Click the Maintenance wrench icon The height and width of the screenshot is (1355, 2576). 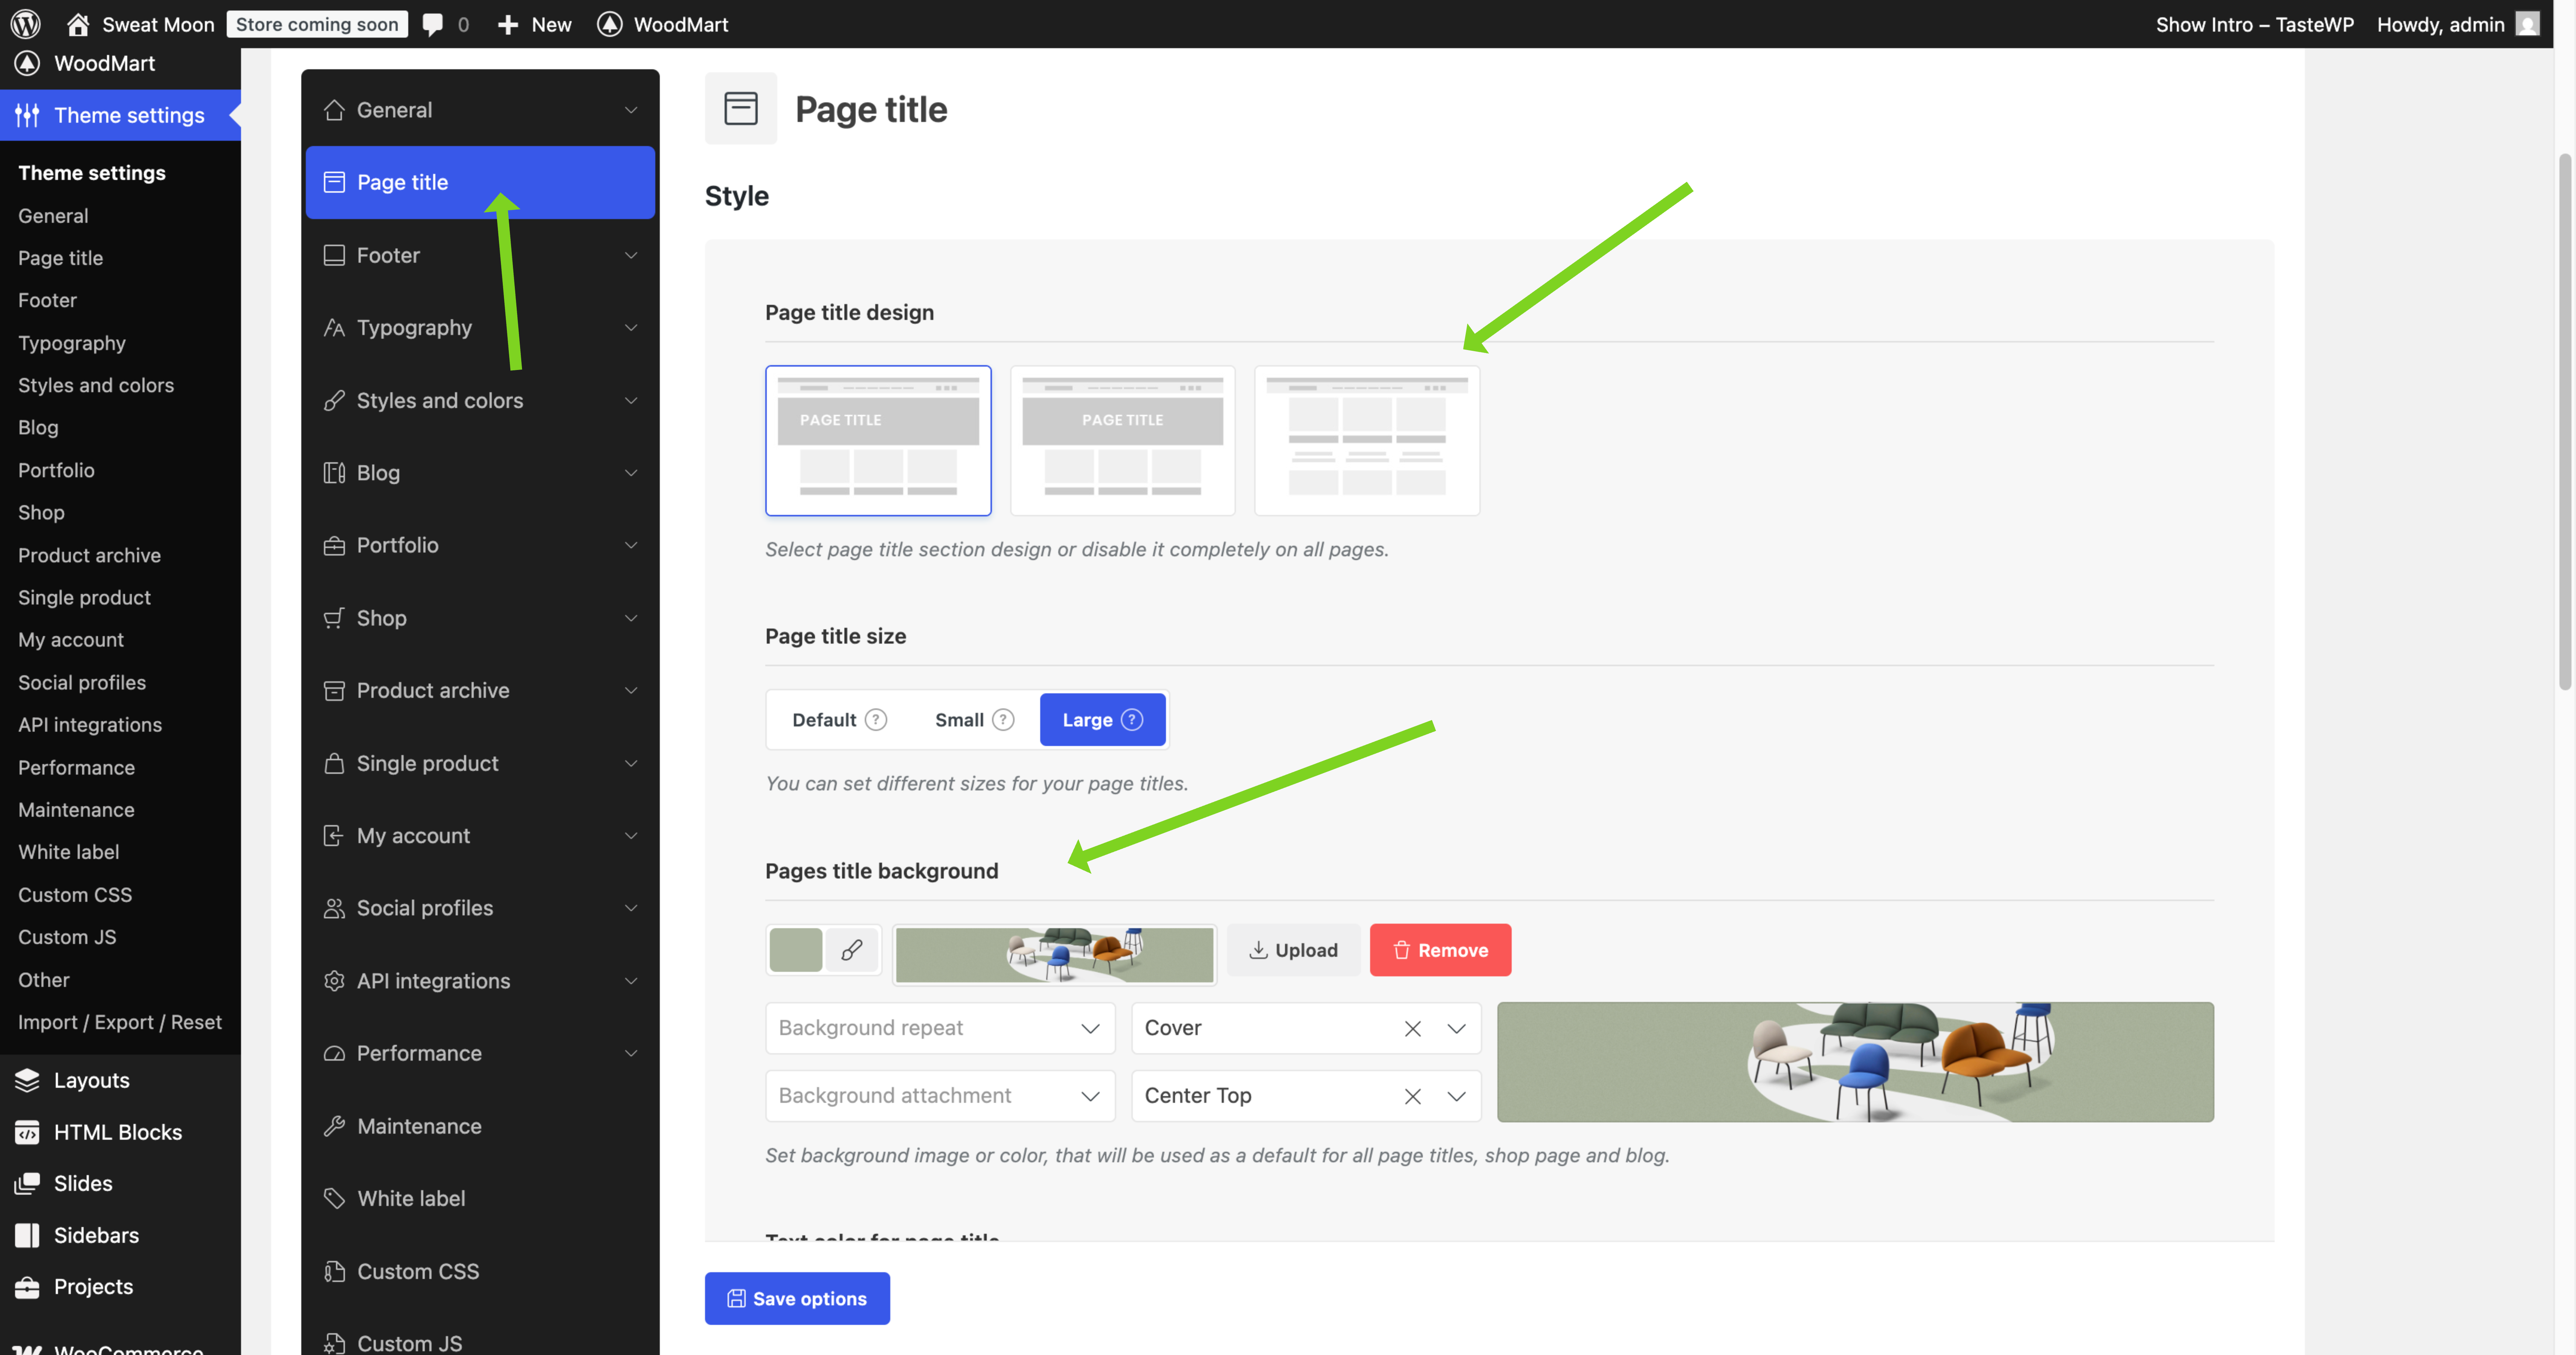click(x=334, y=1126)
